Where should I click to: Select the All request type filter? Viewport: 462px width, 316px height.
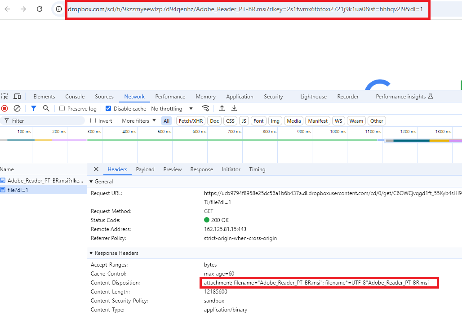(166, 121)
